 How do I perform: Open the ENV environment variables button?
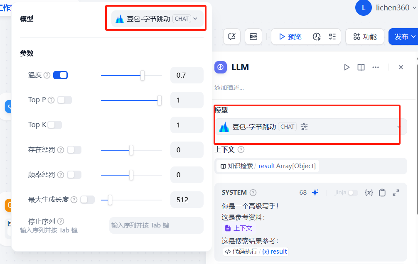tap(253, 37)
